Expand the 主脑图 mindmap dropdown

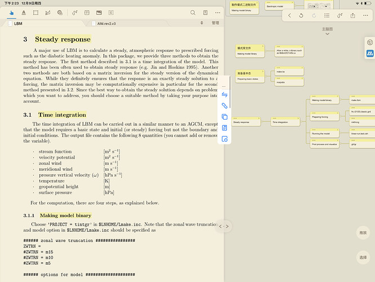pos(327,31)
